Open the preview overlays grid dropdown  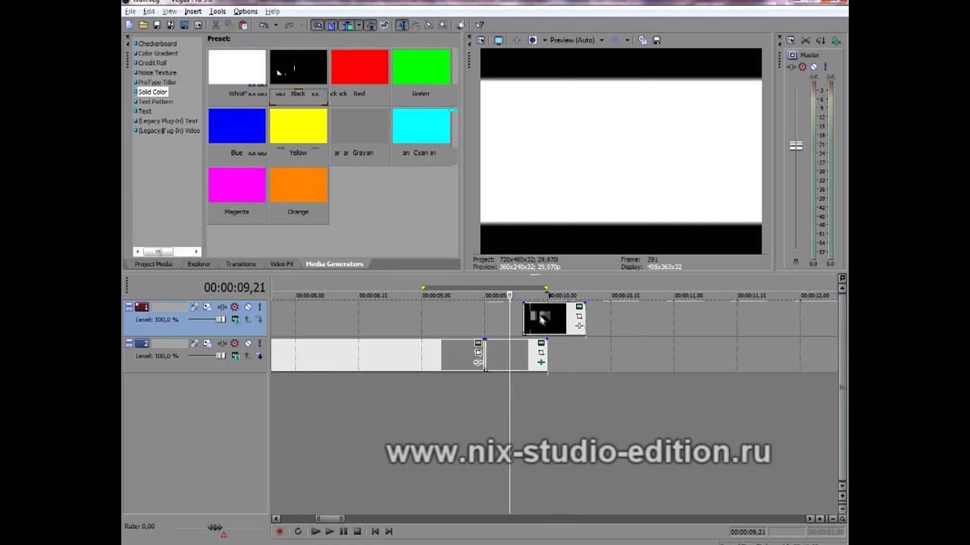627,40
